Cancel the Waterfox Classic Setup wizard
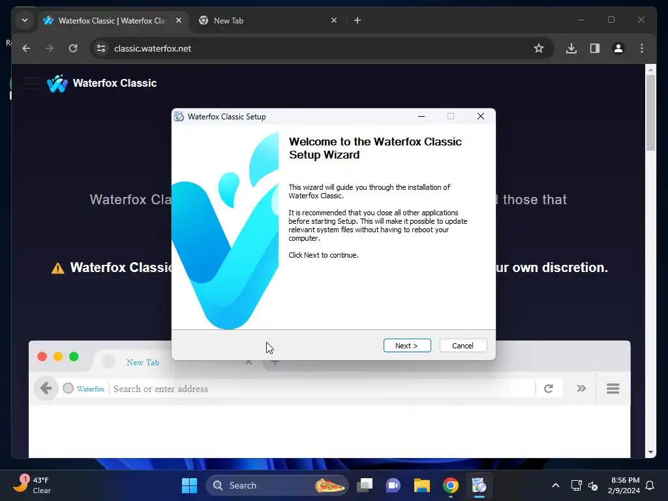Screen dimensions: 668x501 click(463, 346)
